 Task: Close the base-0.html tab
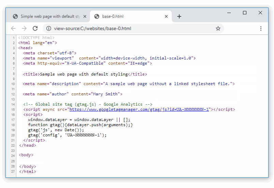[166, 16]
